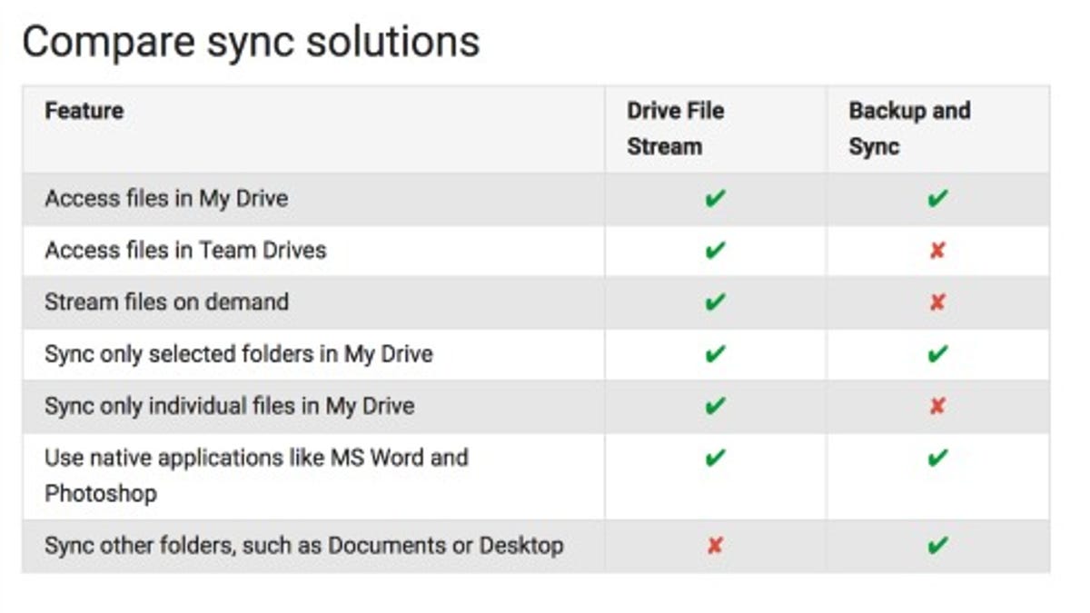1090x613 pixels.
Task: Click 'Sync only selected folders in My Drive' text
Action: point(239,353)
